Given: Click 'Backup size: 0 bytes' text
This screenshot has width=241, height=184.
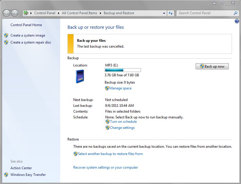Looking at the screenshot, I should [120, 82].
